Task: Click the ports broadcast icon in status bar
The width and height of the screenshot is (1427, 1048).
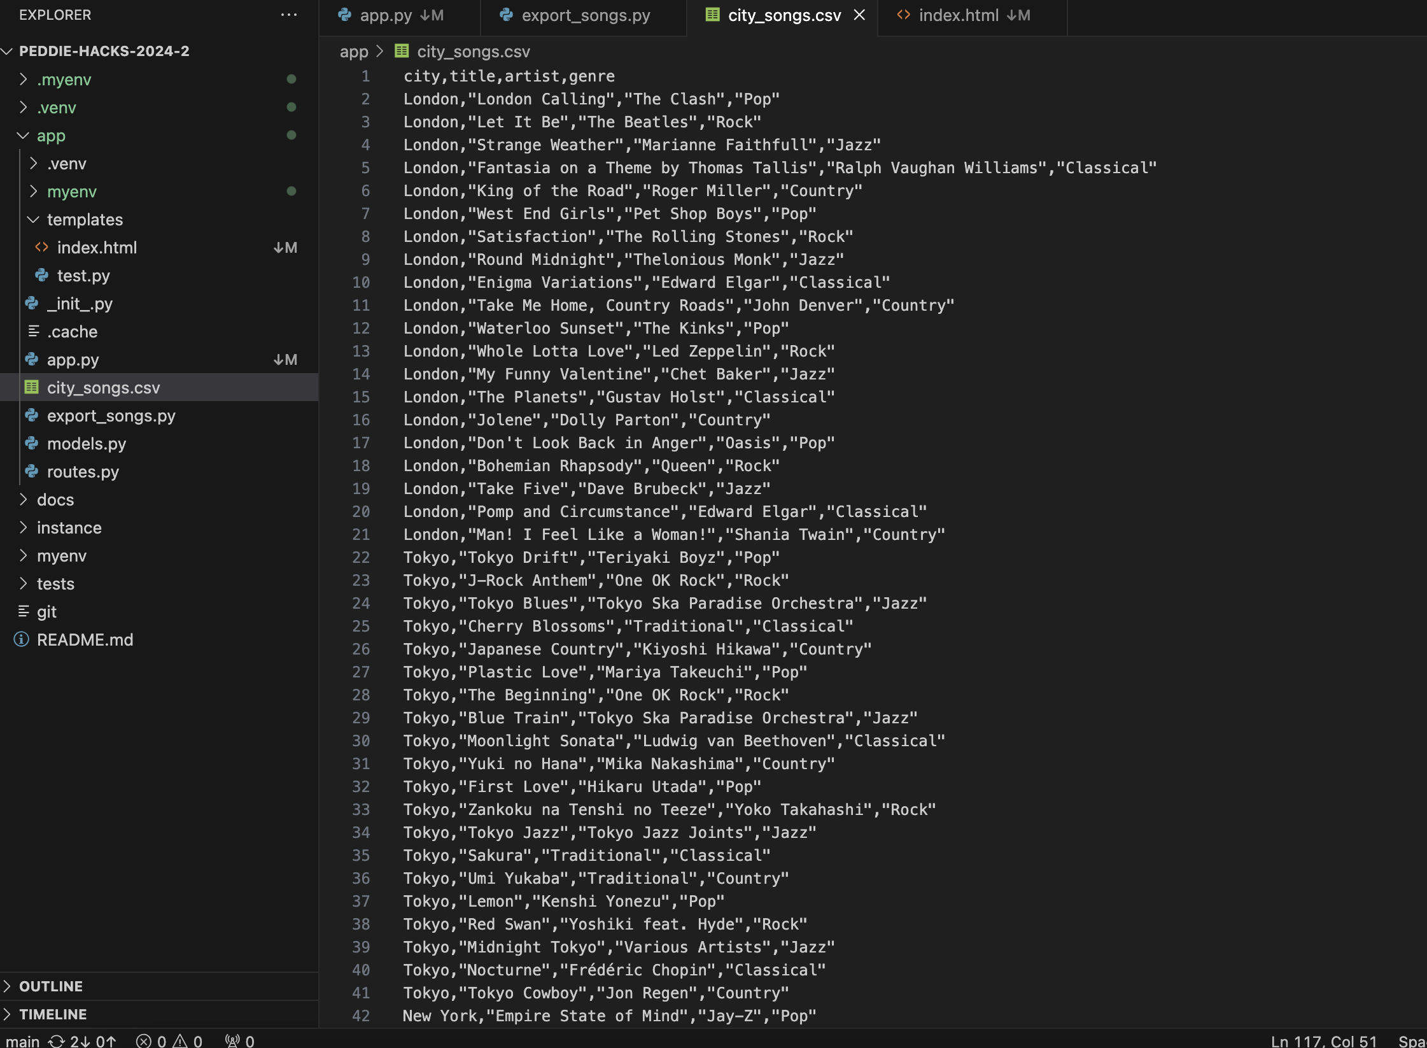Action: tap(232, 1041)
